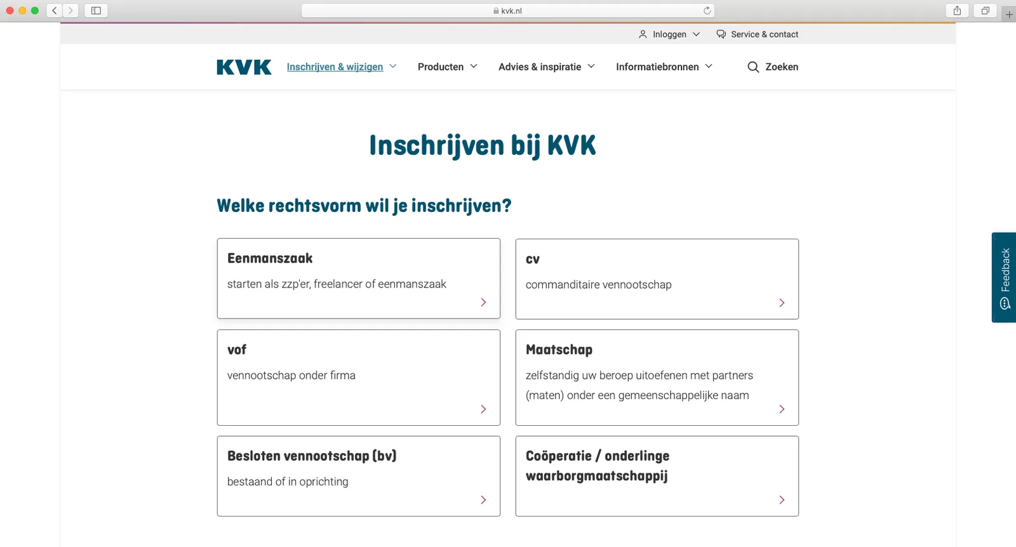The image size is (1016, 547).
Task: Toggle the Safari sidebar button
Action: pyautogui.click(x=96, y=10)
